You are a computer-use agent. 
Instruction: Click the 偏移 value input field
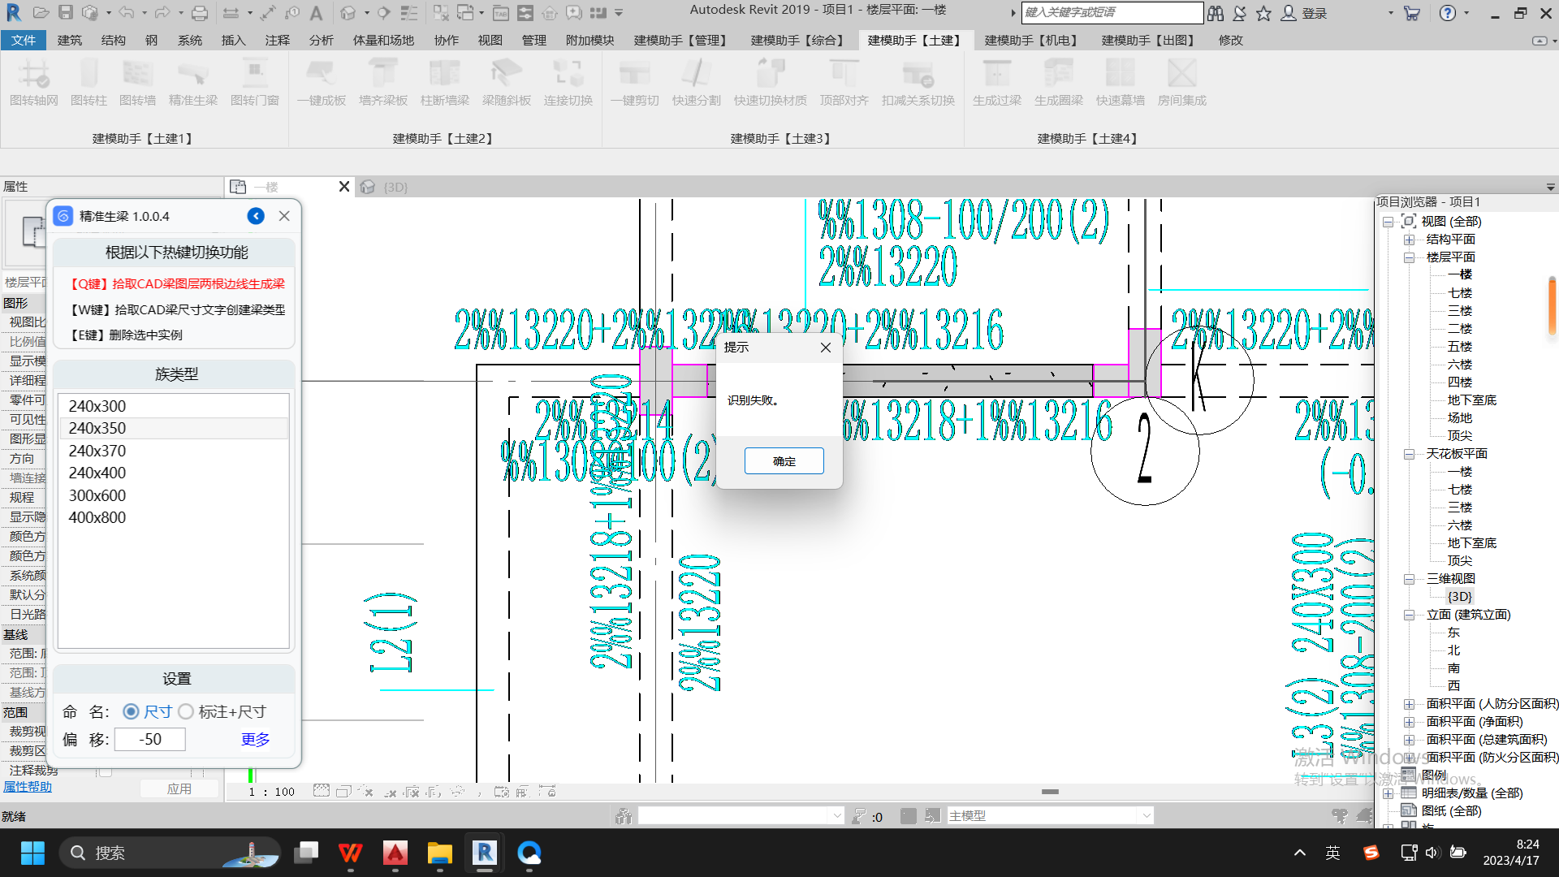(x=150, y=740)
